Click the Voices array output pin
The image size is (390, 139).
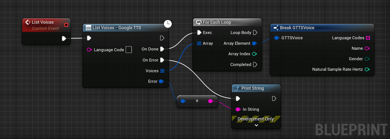162,71
